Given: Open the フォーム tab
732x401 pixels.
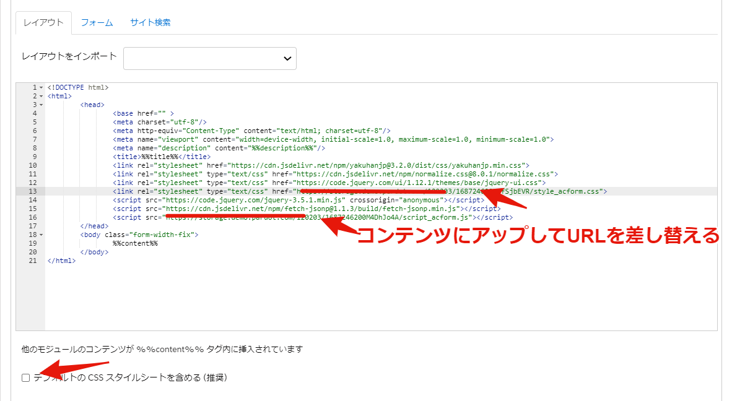Looking at the screenshot, I should click(97, 22).
